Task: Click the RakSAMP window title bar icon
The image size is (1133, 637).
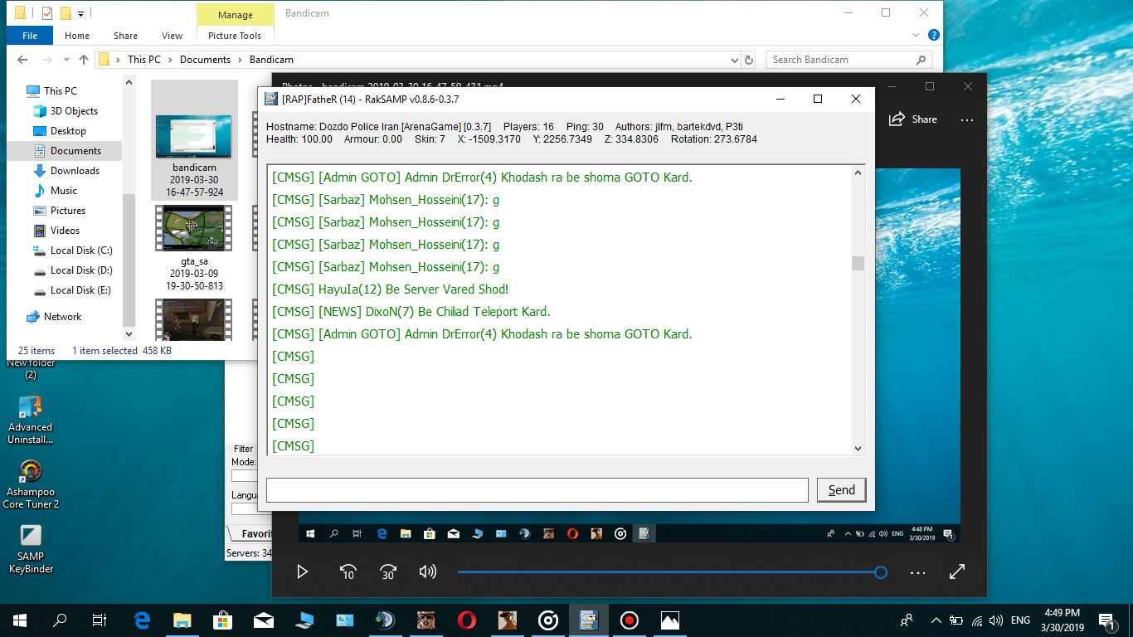Action: 271,100
